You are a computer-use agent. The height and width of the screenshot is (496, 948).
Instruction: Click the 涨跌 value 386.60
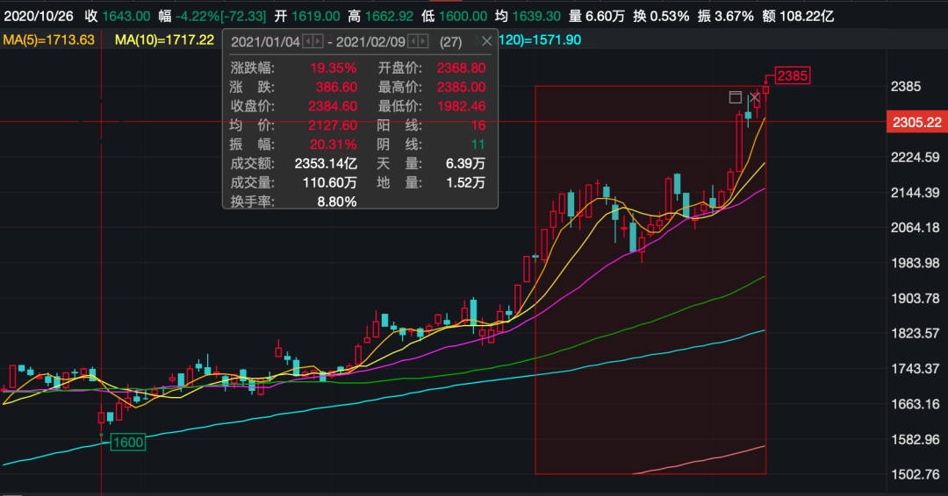[x=336, y=87]
